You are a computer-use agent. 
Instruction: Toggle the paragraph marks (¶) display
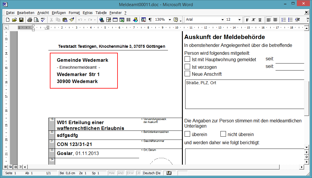[150, 20]
